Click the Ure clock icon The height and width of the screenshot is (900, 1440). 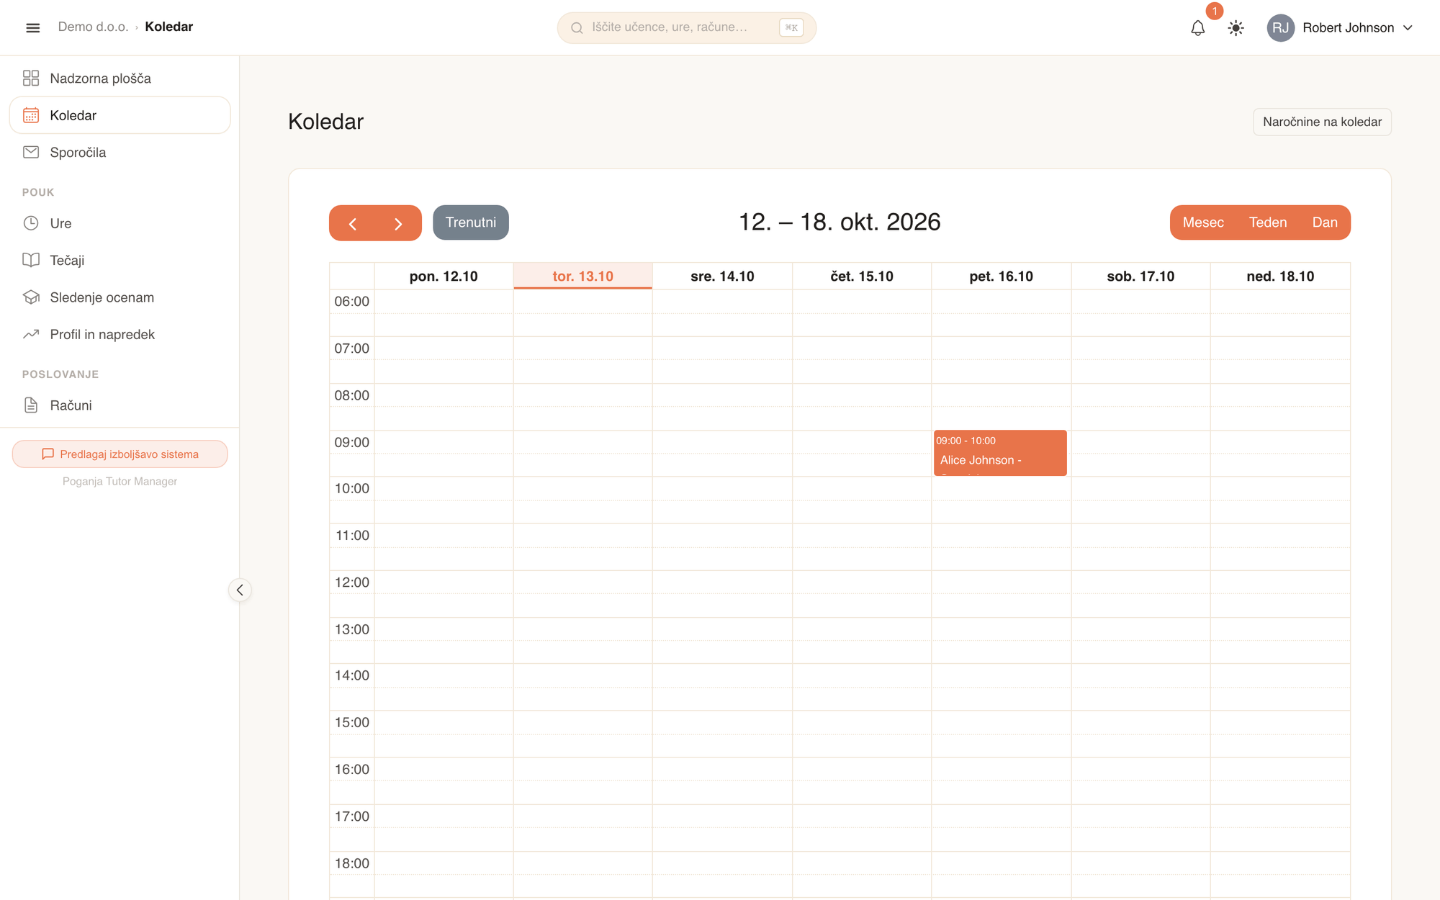pyautogui.click(x=31, y=223)
